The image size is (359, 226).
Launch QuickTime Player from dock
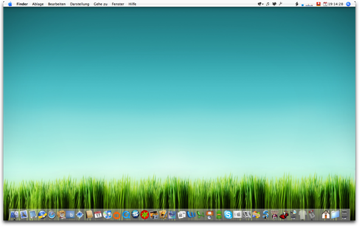pos(126,215)
